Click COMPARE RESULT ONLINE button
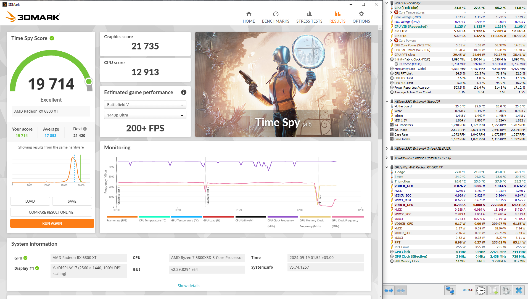This screenshot has height=299, width=528. (51, 212)
